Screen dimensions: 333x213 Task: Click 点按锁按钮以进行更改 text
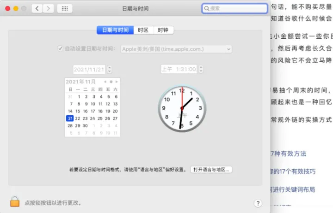tap(53, 203)
